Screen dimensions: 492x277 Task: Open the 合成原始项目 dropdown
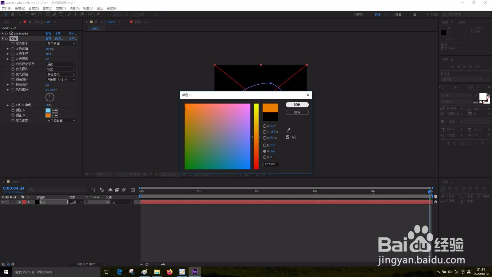coord(61,64)
